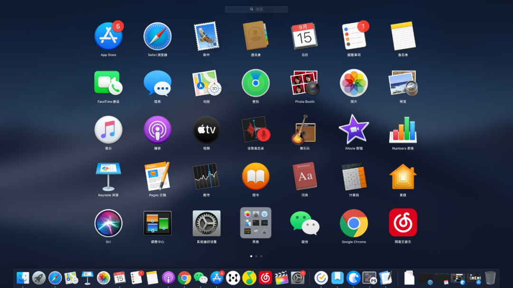Open 库乐队 GarageBand
Viewport: 513px width, 288px height.
304,129
